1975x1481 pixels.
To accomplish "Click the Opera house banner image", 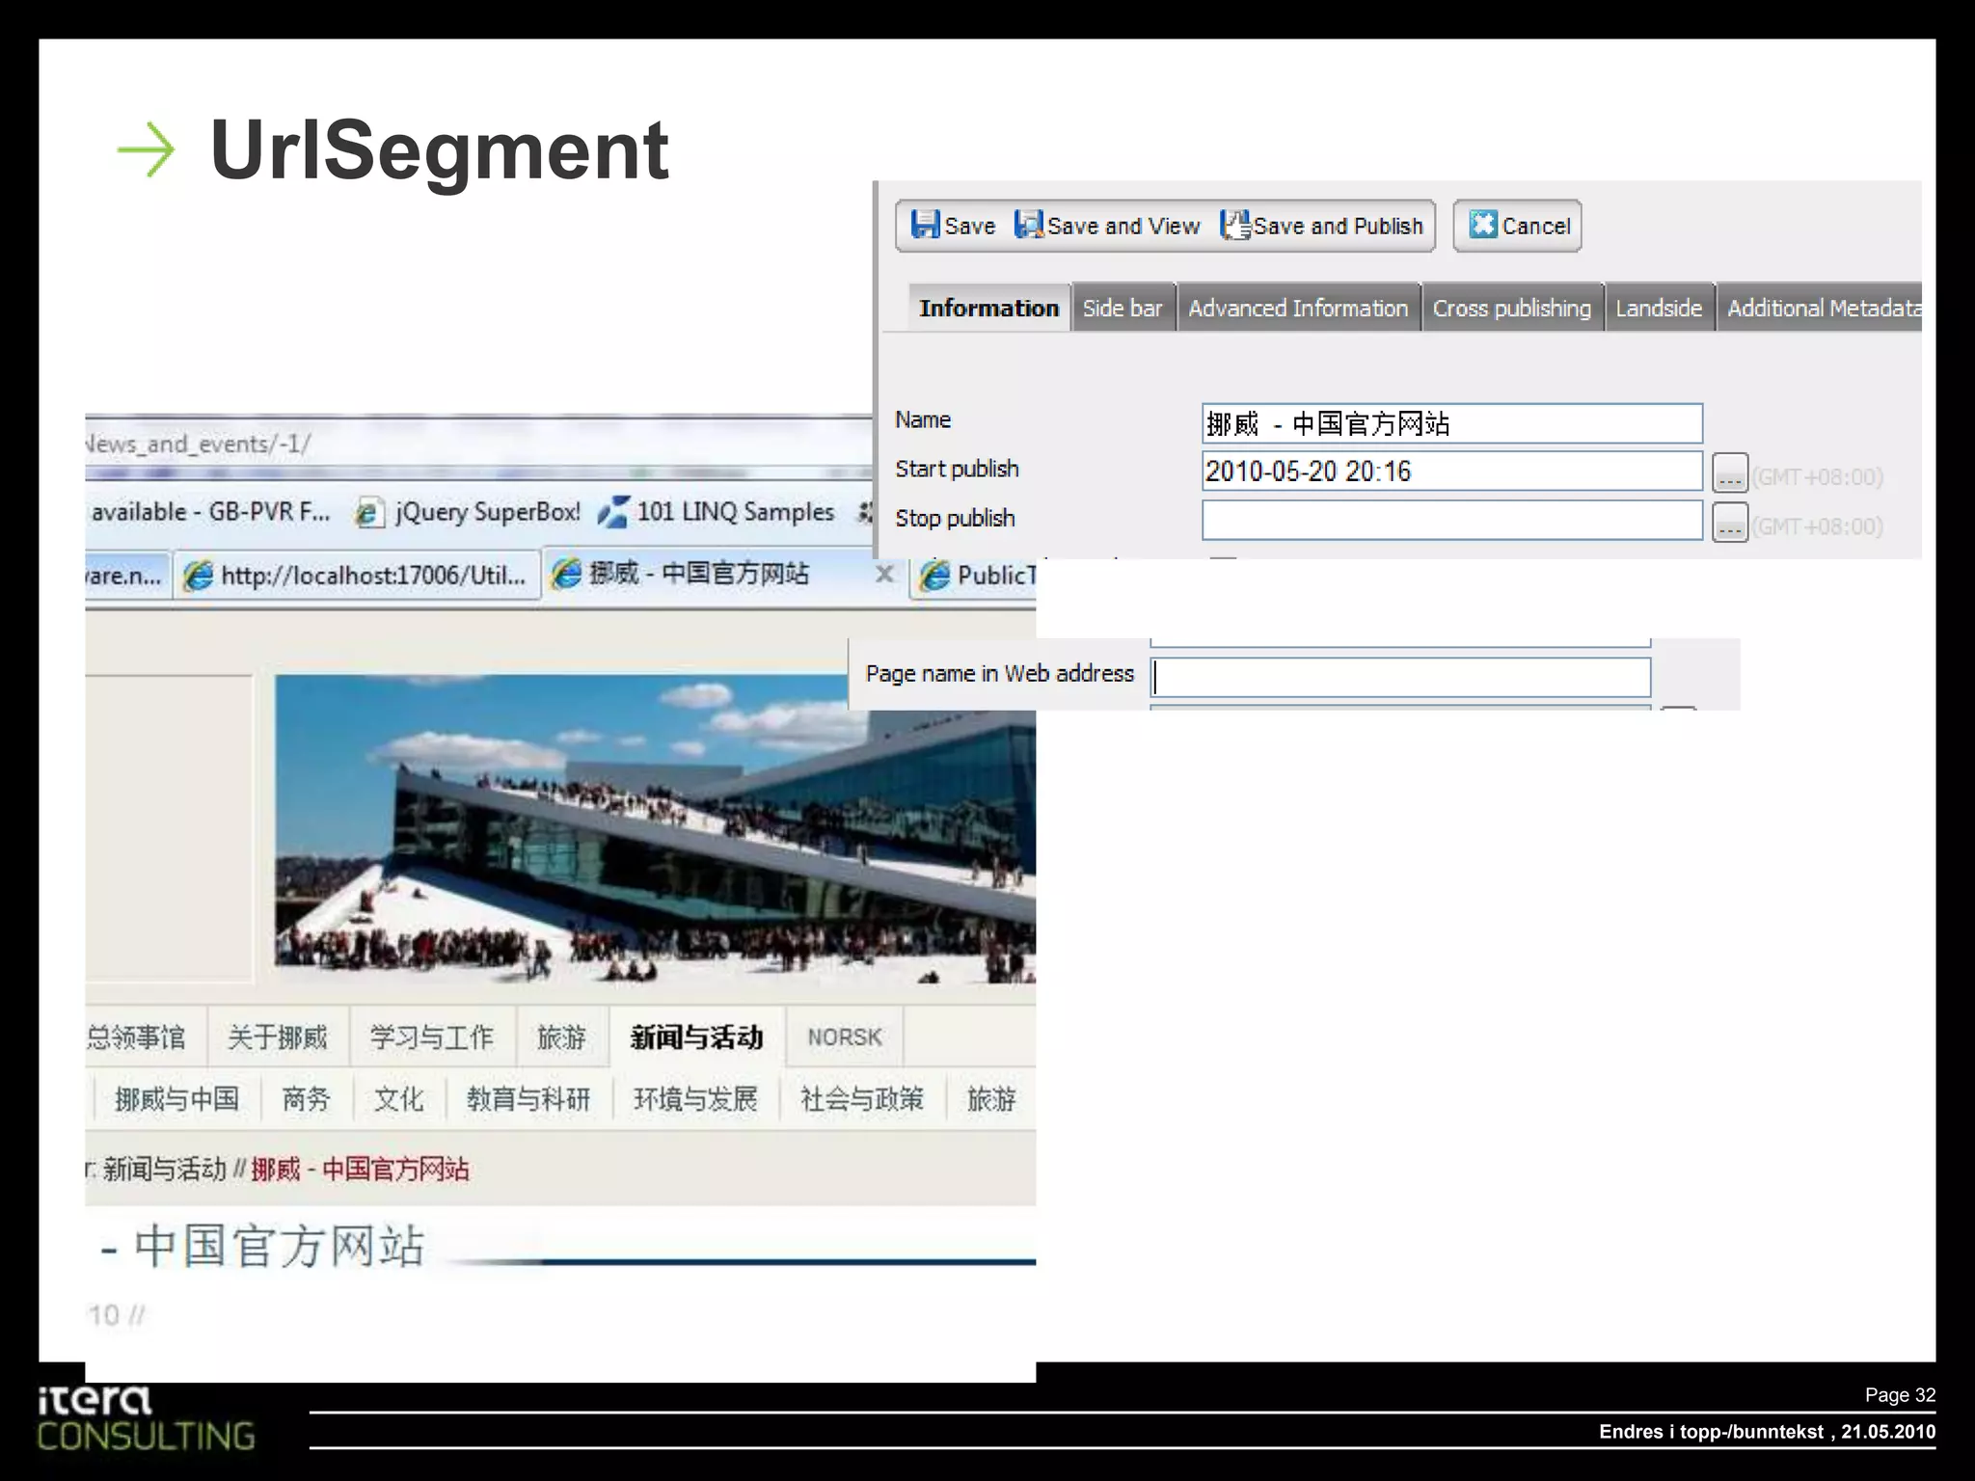I will (x=655, y=828).
